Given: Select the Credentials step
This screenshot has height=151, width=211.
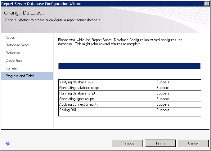Looking at the screenshot, I should click(x=14, y=61).
